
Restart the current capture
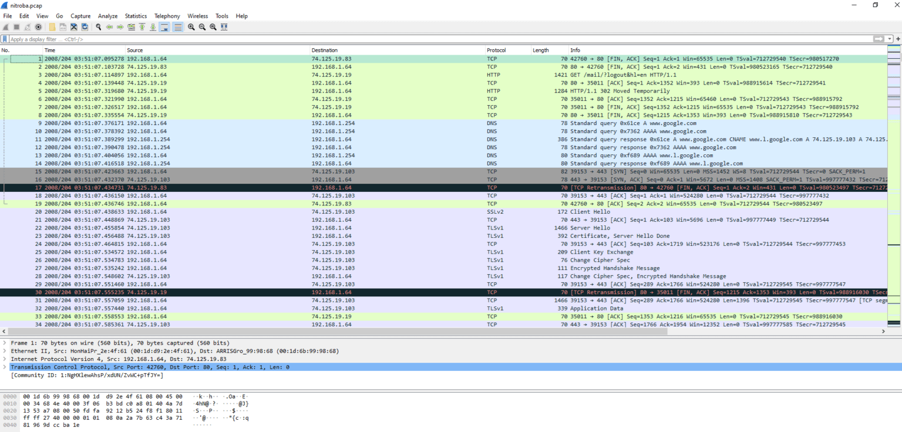point(26,27)
